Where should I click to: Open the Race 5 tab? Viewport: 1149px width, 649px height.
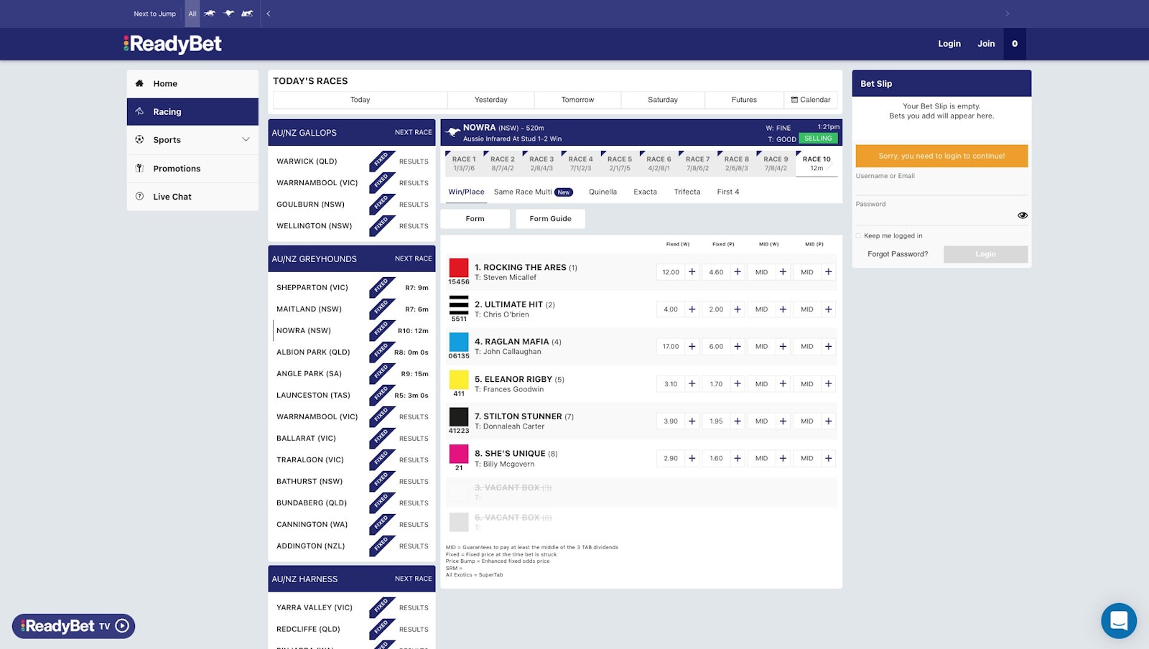click(619, 164)
